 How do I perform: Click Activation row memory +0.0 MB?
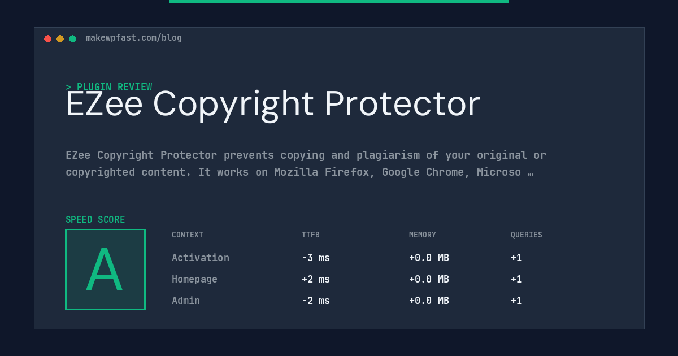[429, 258]
